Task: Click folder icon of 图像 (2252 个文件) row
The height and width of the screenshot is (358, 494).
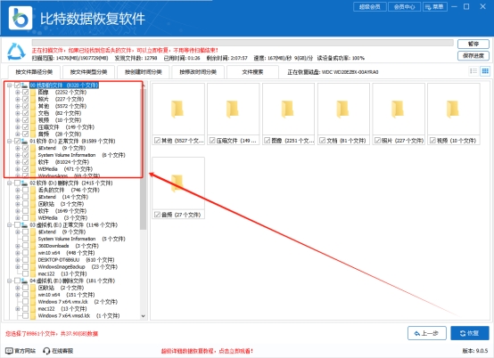Action: click(33, 93)
